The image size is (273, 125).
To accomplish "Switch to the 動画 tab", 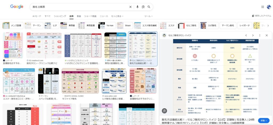I will (79, 16).
